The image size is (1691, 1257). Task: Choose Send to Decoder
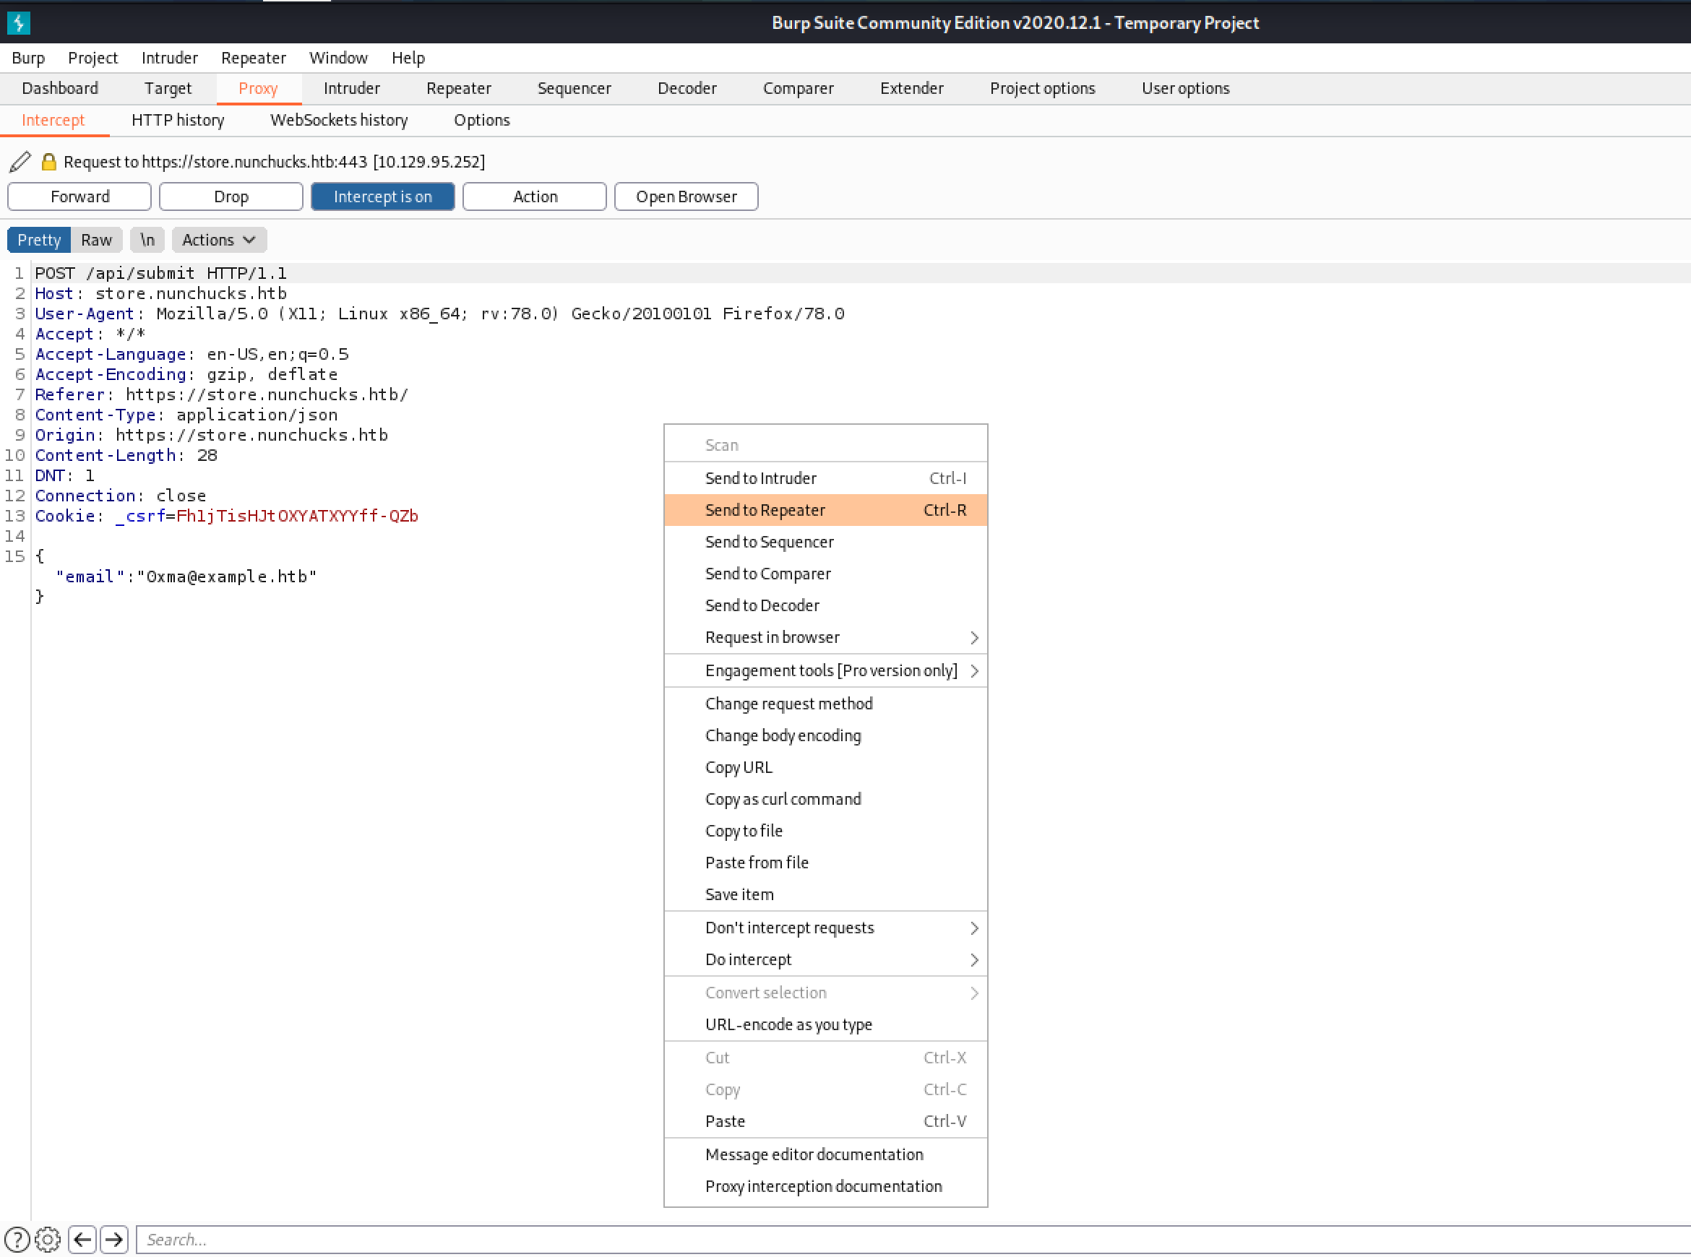click(x=826, y=605)
